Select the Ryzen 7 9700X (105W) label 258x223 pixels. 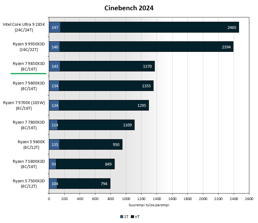(24, 105)
